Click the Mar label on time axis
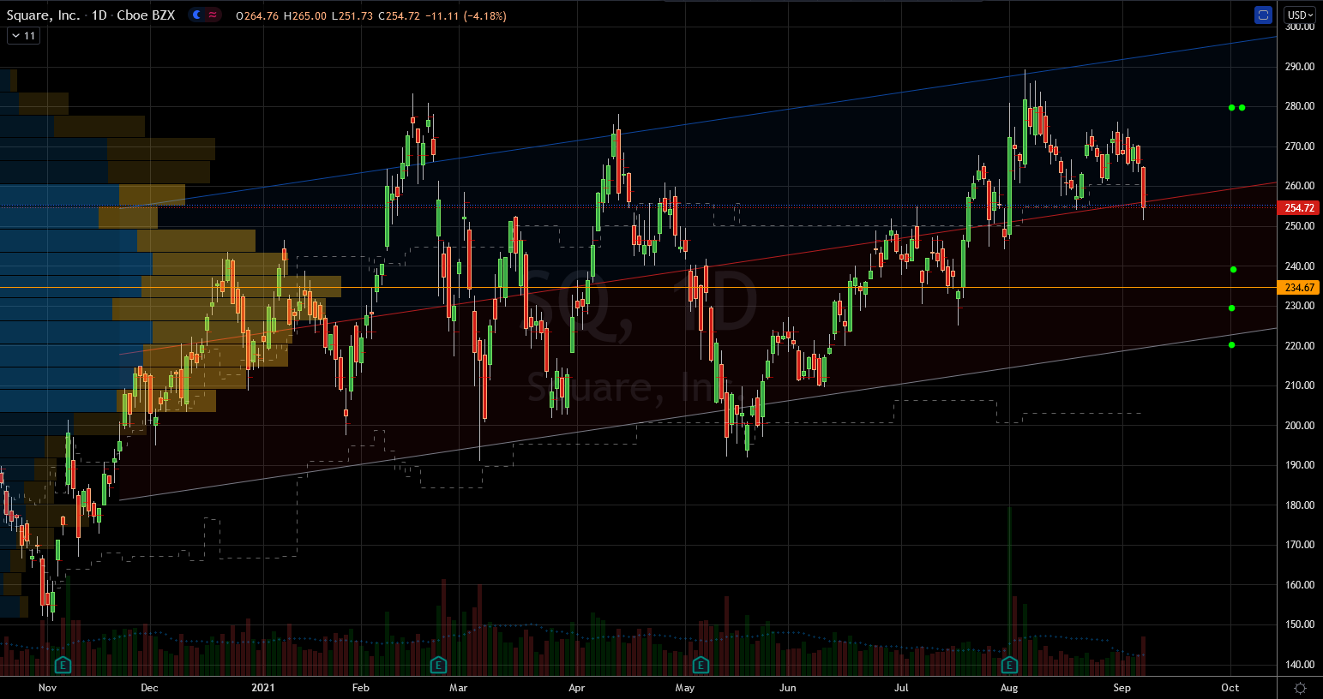This screenshot has height=699, width=1323. coord(459,688)
